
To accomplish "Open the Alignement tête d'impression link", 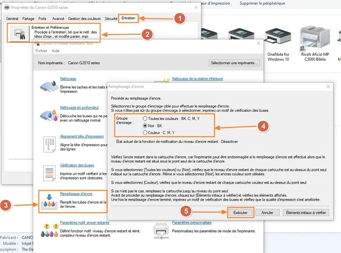I will click(82, 136).
